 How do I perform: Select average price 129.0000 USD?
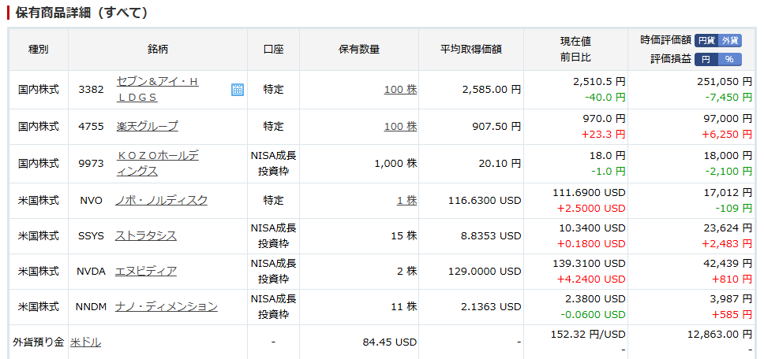point(485,271)
